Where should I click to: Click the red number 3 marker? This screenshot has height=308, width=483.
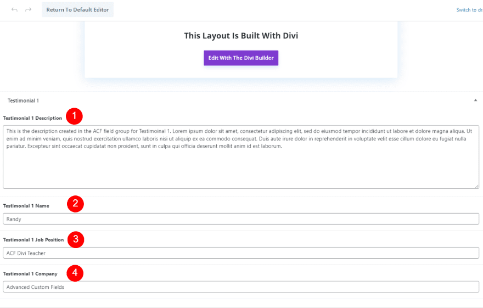(75, 239)
